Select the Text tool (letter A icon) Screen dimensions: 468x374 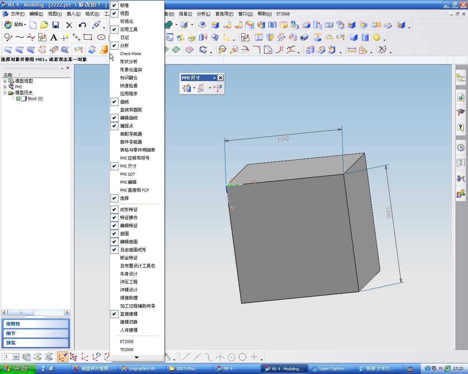54,37
